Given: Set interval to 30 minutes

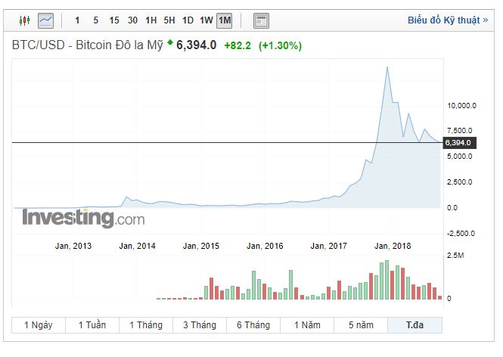Looking at the screenshot, I should point(132,20).
